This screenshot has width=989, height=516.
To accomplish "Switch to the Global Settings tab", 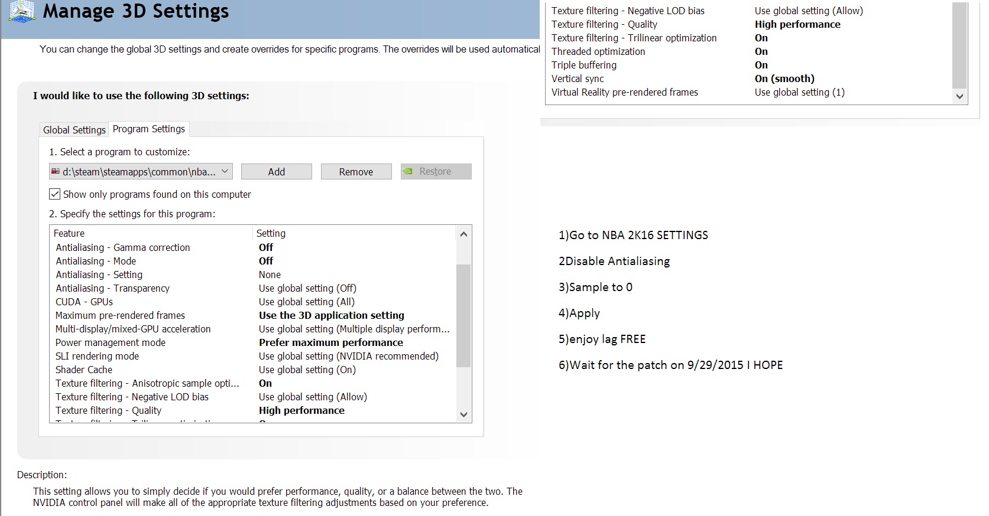I will pos(74,130).
